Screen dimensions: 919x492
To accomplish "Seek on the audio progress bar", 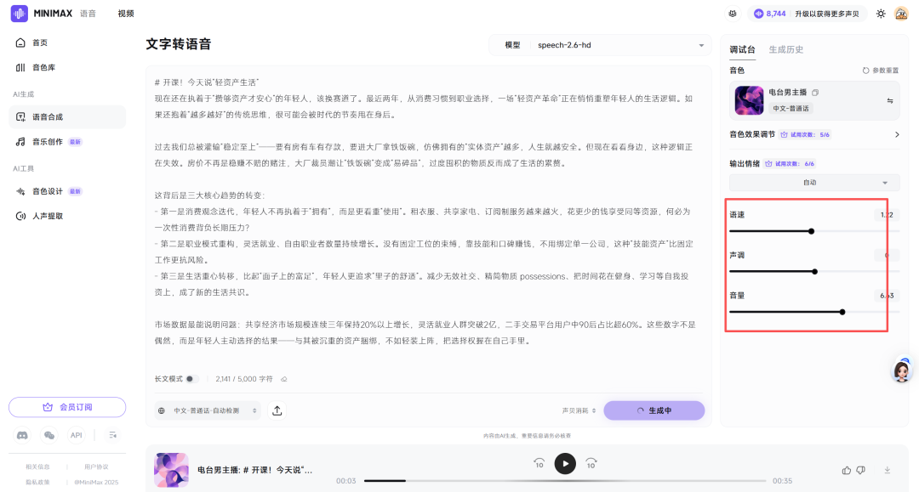I will point(565,481).
